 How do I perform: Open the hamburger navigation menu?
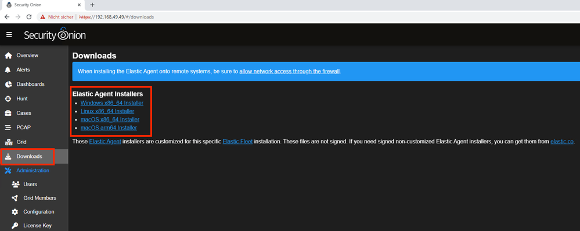click(9, 35)
